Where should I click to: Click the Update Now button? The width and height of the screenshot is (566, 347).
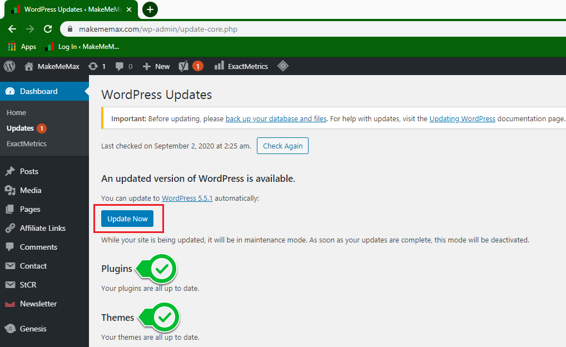127,219
